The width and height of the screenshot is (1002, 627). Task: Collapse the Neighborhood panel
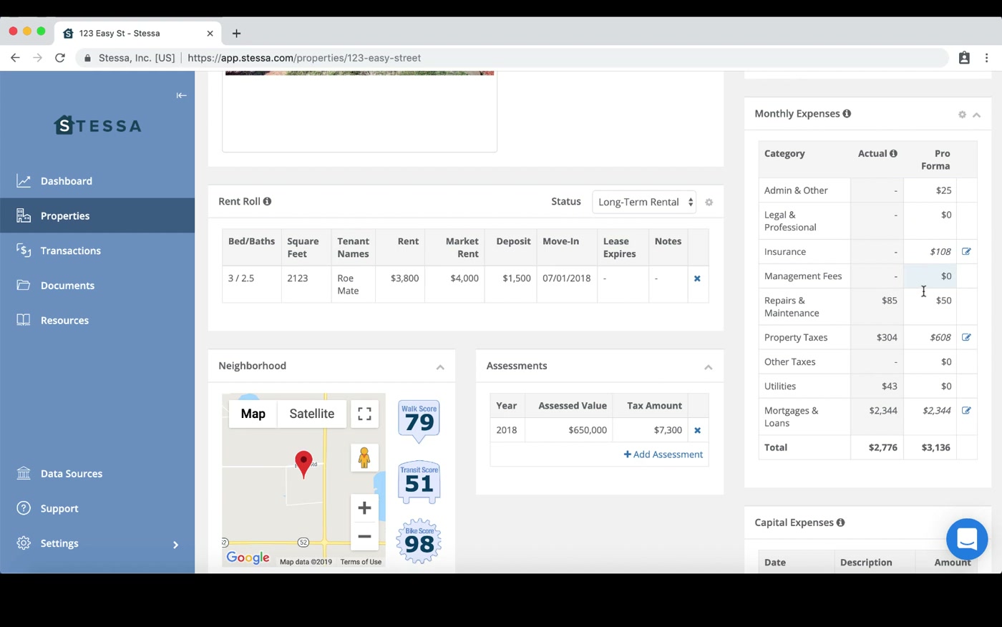tap(440, 366)
